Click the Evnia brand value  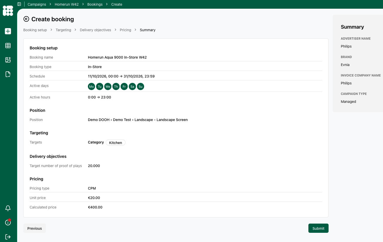345,65
